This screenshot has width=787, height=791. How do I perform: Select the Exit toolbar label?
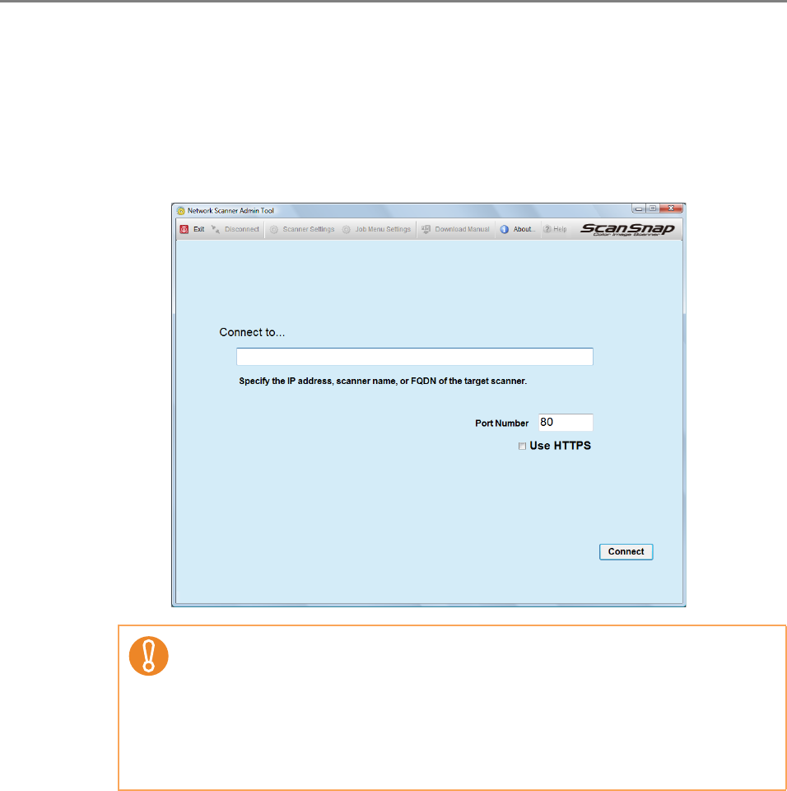(198, 229)
